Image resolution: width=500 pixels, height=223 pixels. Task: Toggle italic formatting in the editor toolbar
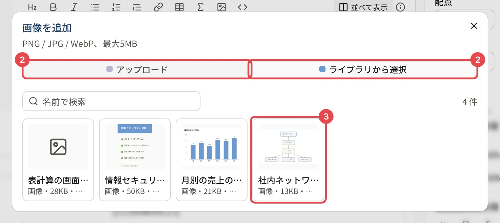74,7
